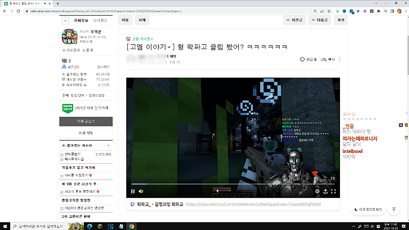409x230 pixels.
Task: Click the Twitch logo beside clip title
Action: tap(132, 204)
